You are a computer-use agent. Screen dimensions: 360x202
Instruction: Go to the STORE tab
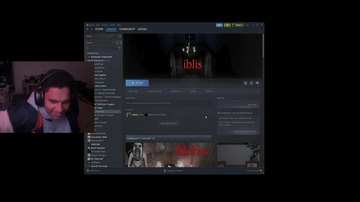coord(99,29)
